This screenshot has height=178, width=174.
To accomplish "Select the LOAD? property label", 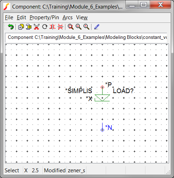I will click(x=123, y=91).
